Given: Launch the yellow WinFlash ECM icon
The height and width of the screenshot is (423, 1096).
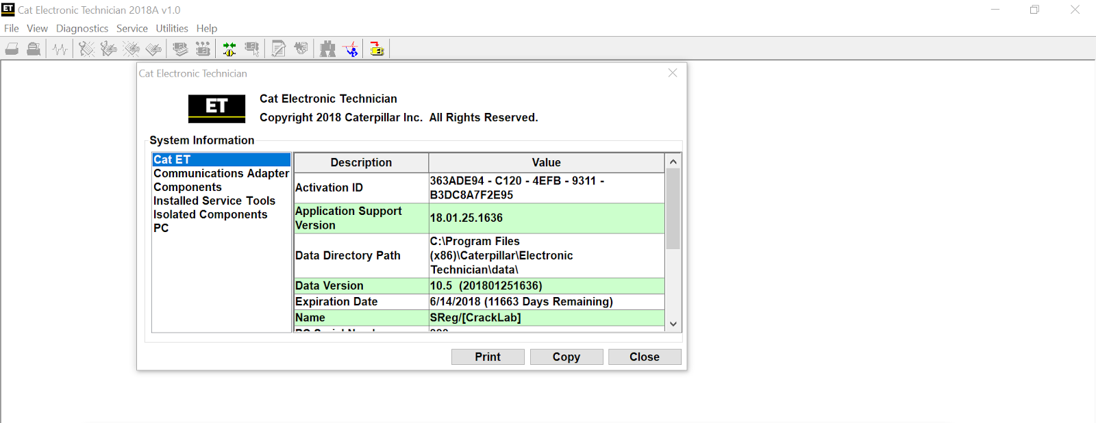Looking at the screenshot, I should tap(377, 49).
